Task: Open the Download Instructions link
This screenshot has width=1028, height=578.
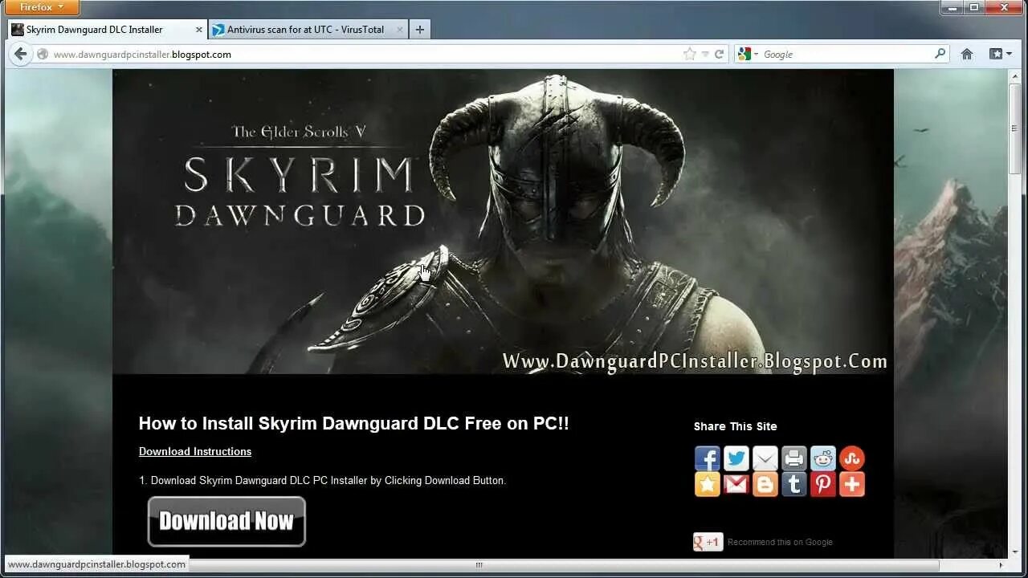Action: (195, 451)
